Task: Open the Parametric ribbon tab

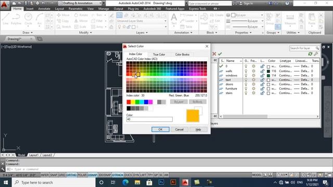Action: (75, 9)
